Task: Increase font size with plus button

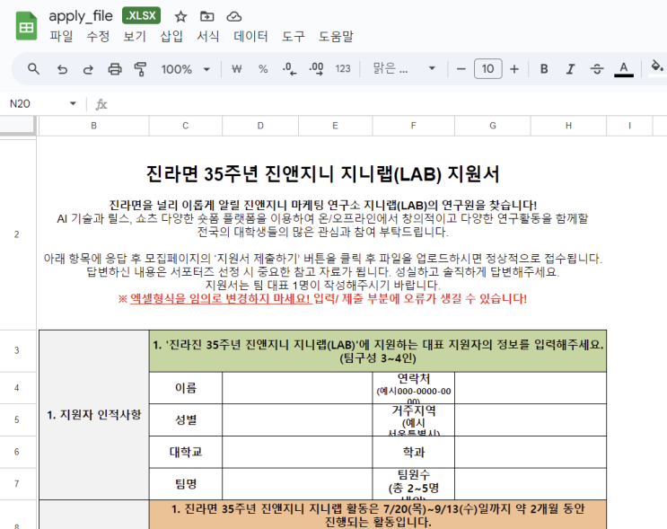Action: (x=514, y=69)
